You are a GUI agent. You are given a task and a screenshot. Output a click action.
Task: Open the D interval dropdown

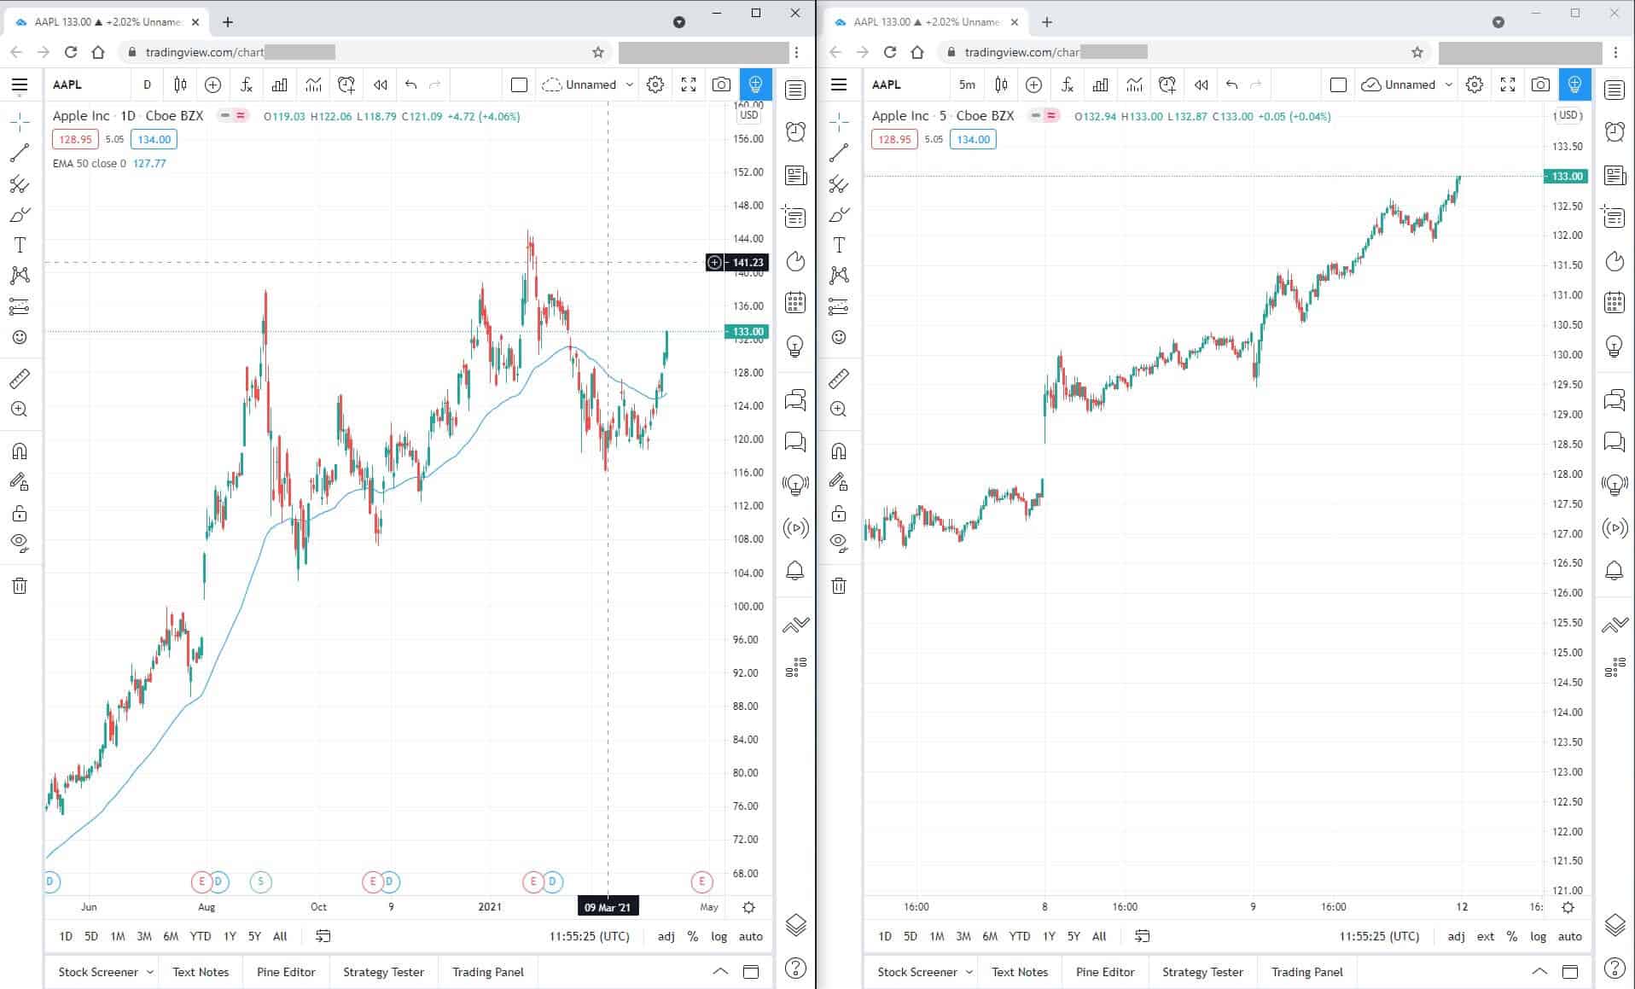click(147, 84)
